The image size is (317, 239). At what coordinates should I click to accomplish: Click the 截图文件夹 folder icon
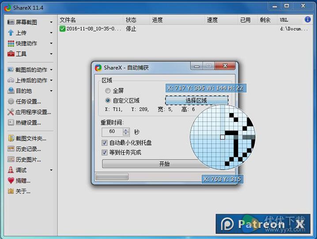[11, 138]
